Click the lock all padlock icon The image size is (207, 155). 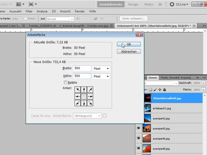pos(164,90)
